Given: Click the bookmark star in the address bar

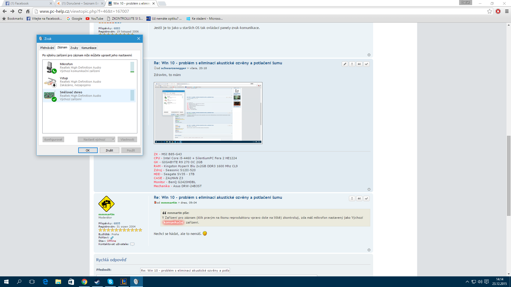Looking at the screenshot, I should [x=489, y=11].
